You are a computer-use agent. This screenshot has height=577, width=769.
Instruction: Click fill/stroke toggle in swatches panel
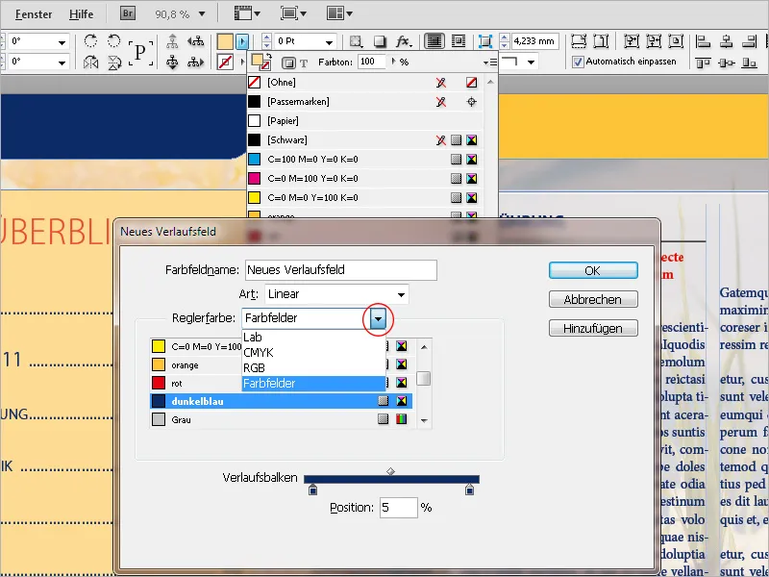tap(260, 63)
